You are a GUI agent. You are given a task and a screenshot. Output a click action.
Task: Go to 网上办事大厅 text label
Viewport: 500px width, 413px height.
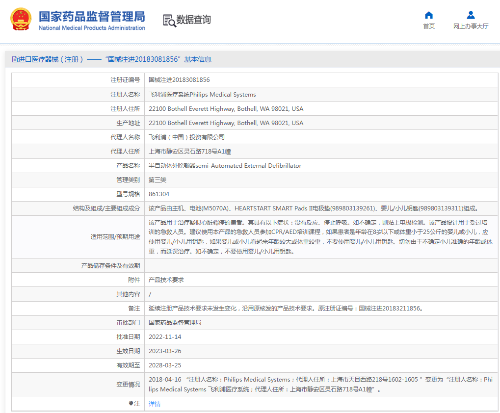[471, 26]
